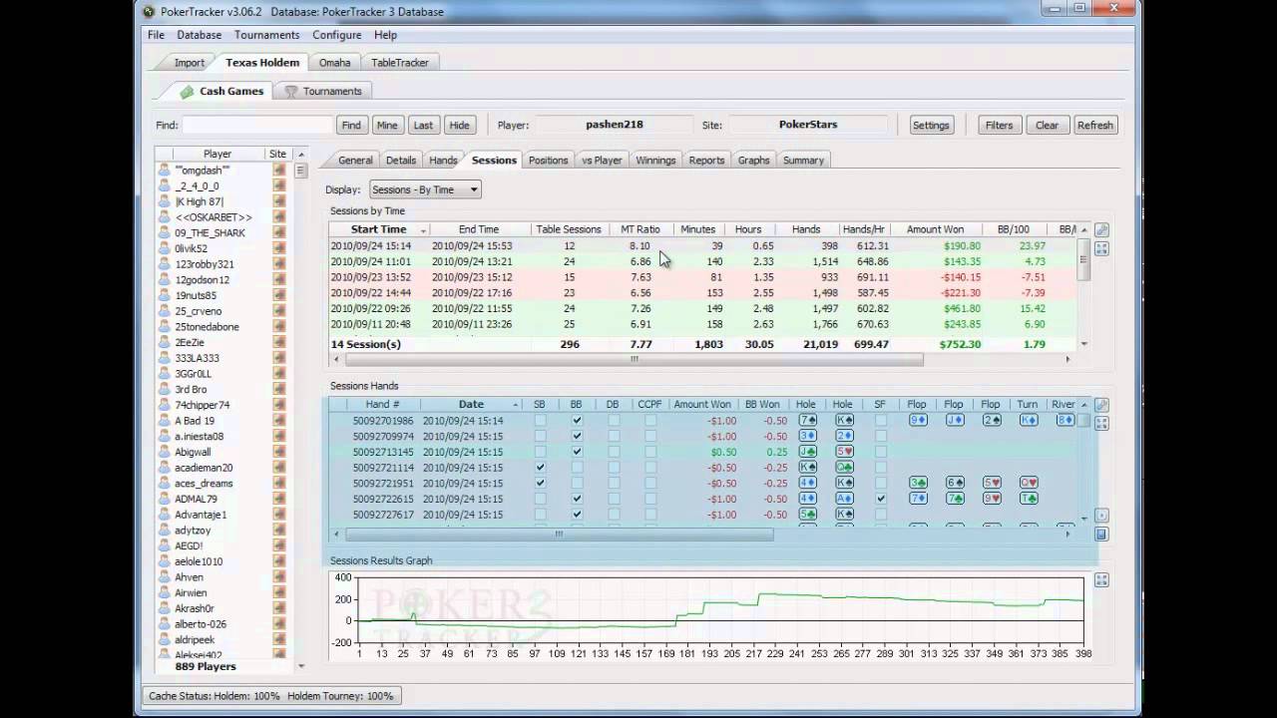This screenshot has width=1277, height=718.
Task: Select the session row starting 2010/09/23 13:52
Action: (704, 277)
